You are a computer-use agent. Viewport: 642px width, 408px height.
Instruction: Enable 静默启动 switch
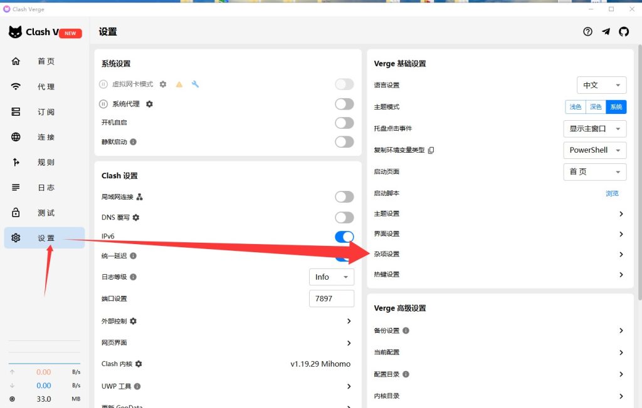344,142
